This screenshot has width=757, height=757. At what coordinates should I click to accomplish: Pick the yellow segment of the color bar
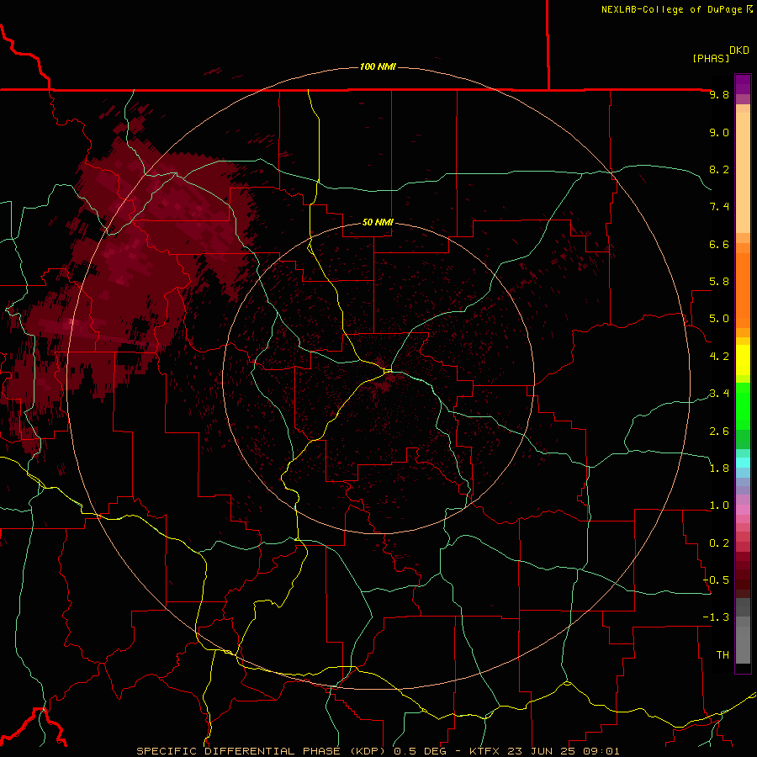point(743,360)
